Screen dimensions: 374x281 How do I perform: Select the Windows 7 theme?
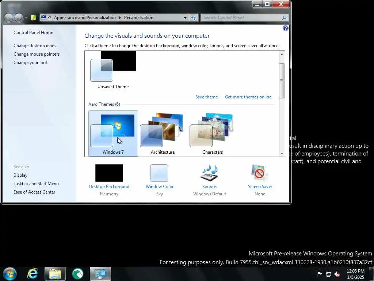[x=113, y=134]
